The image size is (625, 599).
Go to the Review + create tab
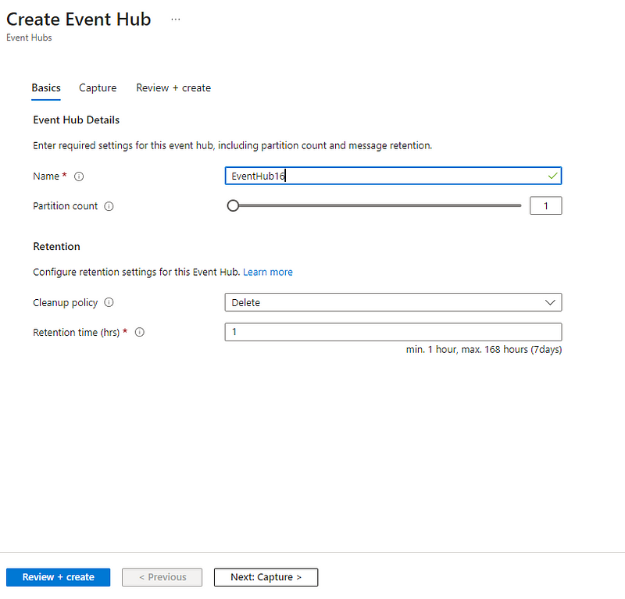tap(173, 87)
